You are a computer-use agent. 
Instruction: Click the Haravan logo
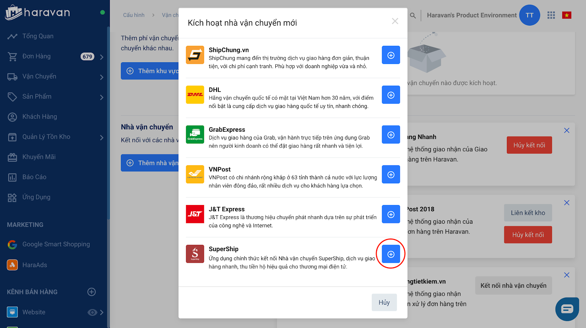[x=37, y=12]
